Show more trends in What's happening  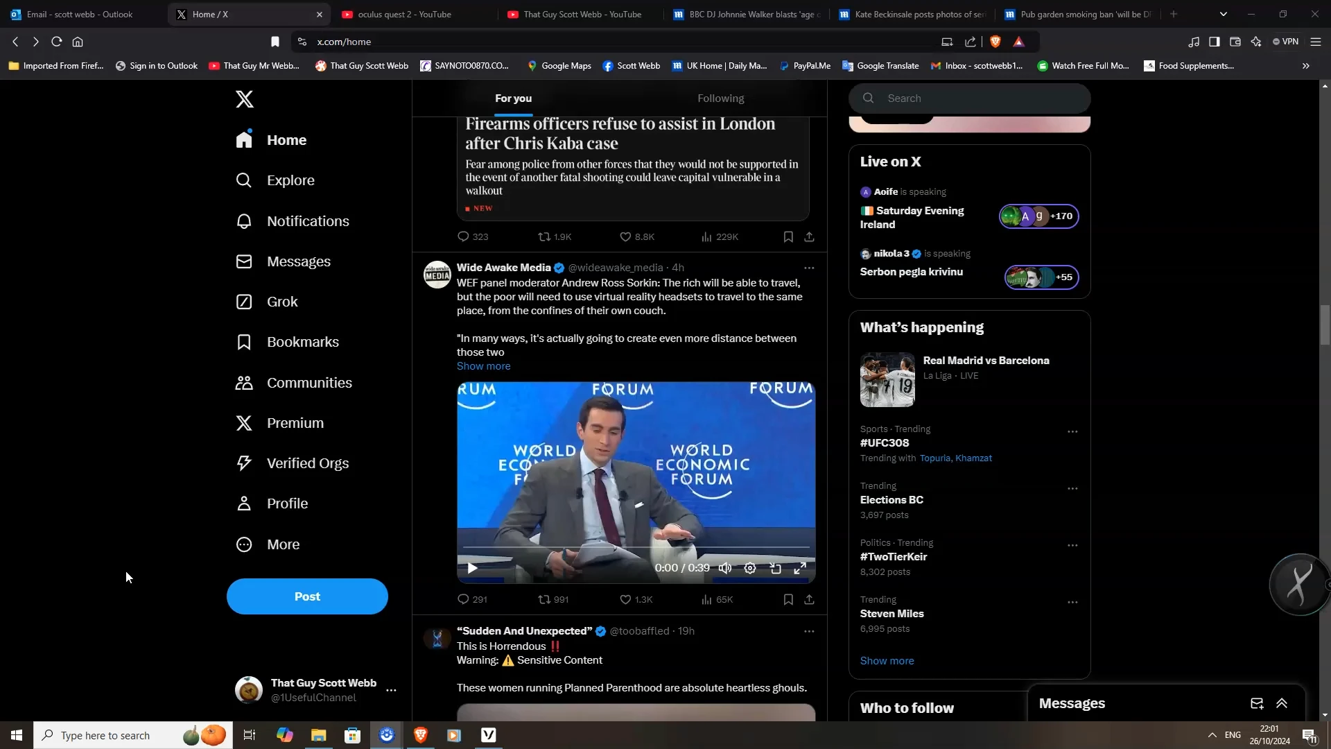pos(887,661)
